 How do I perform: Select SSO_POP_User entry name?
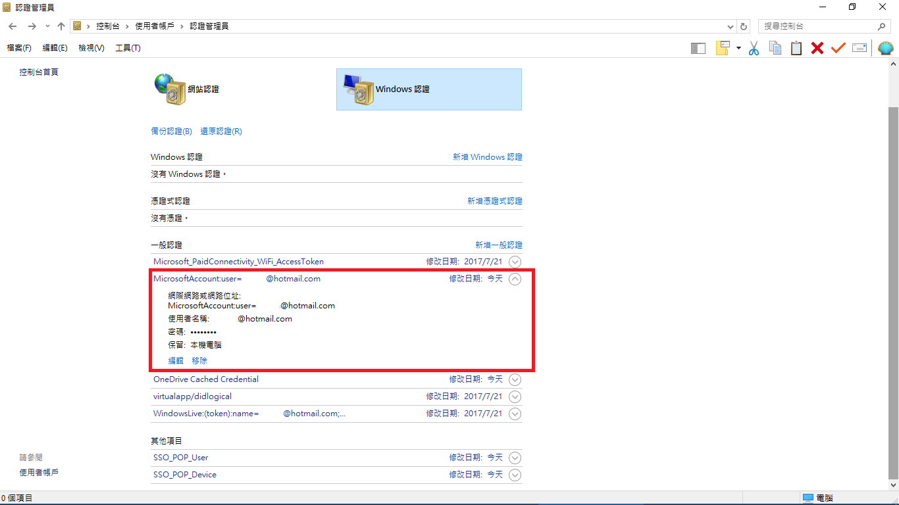181,458
